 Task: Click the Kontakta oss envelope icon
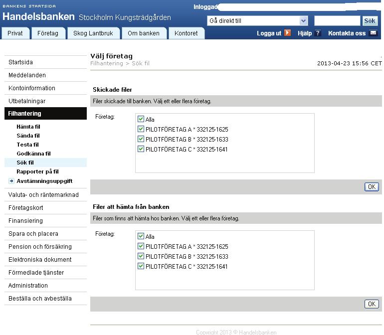coord(373,33)
